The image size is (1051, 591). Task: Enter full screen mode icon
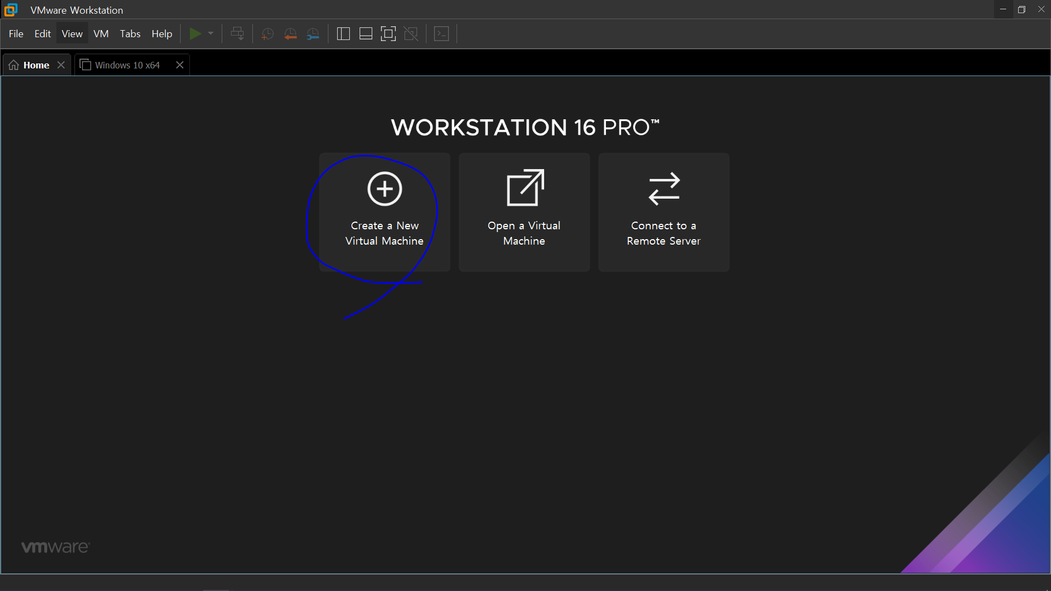pos(388,34)
